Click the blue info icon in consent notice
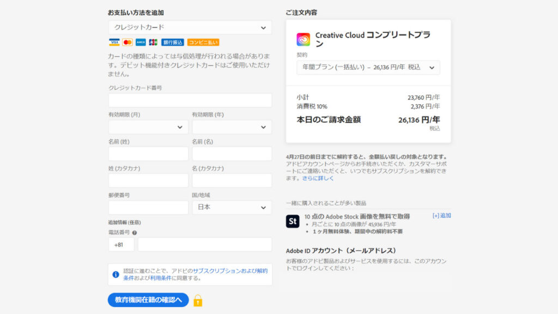The image size is (558, 314). (116, 275)
